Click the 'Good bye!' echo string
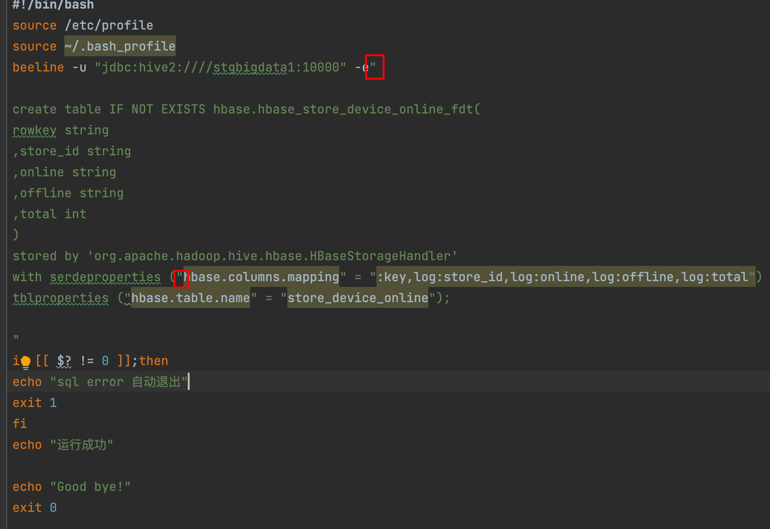The image size is (770, 529). click(x=90, y=487)
